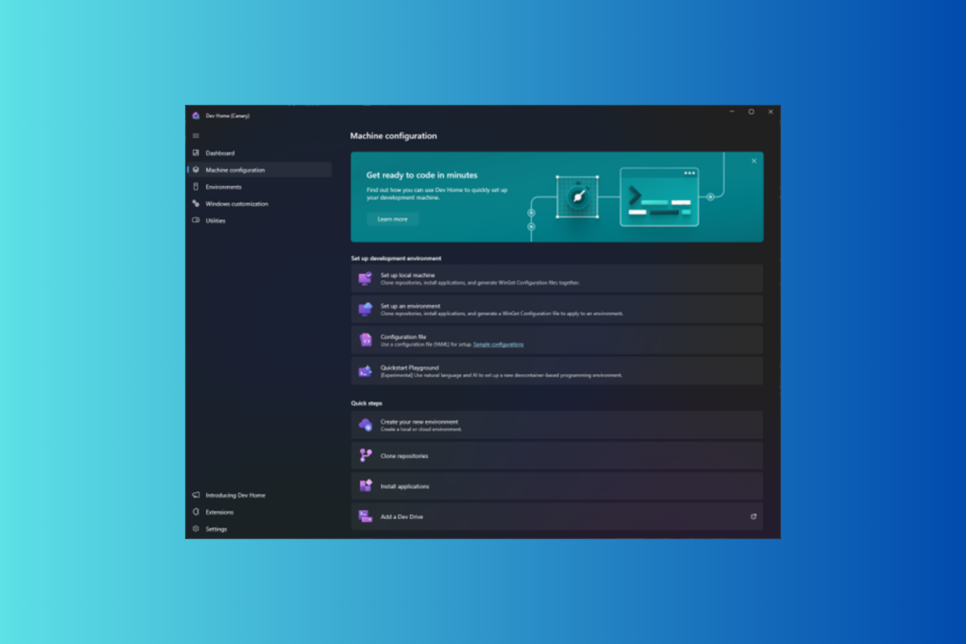
Task: Open the Sample configurations link
Action: 498,344
